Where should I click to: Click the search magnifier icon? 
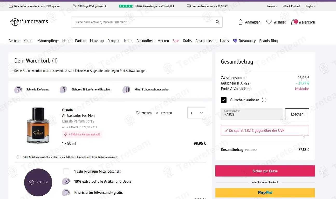pyautogui.click(x=217, y=22)
